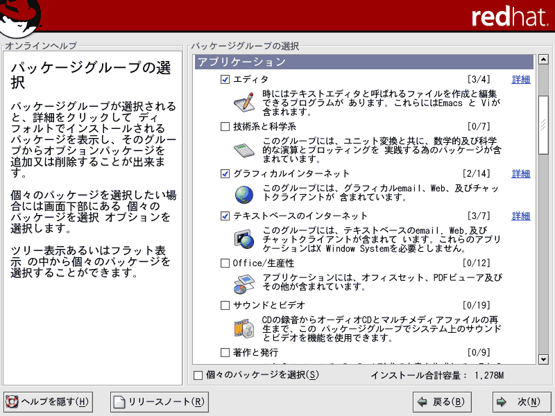Click the アプリケーション category header
The height and width of the screenshot is (416, 555).
(x=364, y=62)
